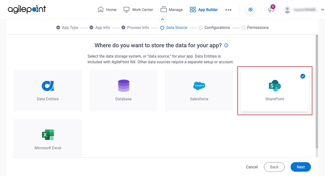Click the Cancel link
Screen dimensions: 325x176
coord(252,167)
